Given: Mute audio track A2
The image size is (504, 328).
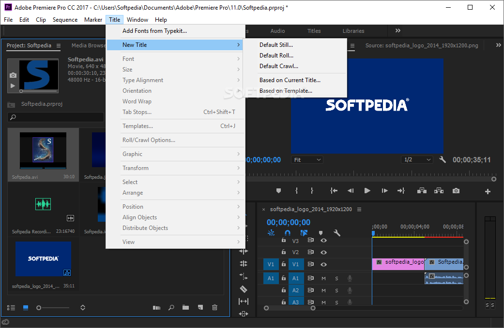Looking at the screenshot, I should (324, 290).
